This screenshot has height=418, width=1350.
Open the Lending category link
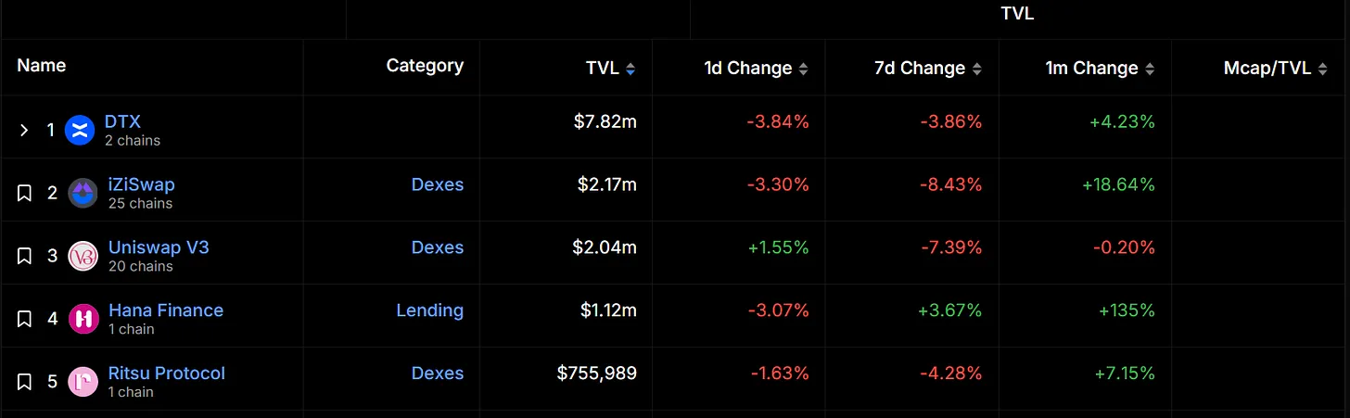click(x=429, y=310)
